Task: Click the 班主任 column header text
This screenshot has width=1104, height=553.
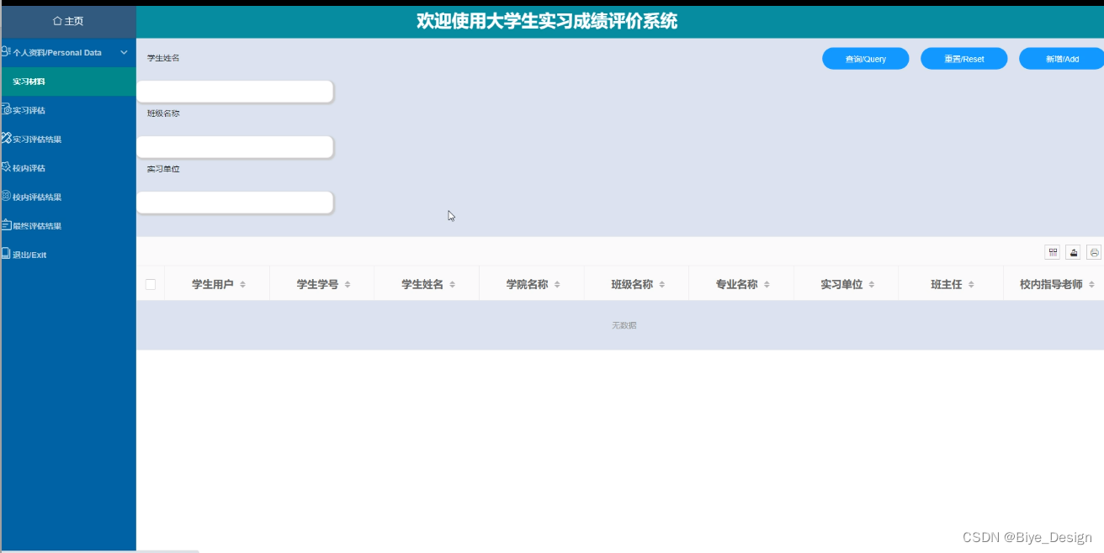Action: 946,285
